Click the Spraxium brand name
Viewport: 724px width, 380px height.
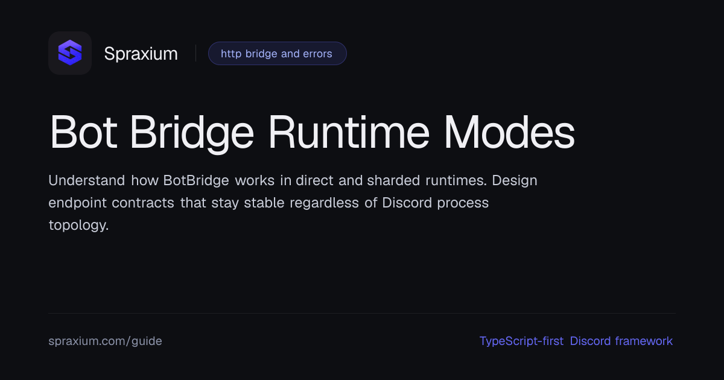141,54
